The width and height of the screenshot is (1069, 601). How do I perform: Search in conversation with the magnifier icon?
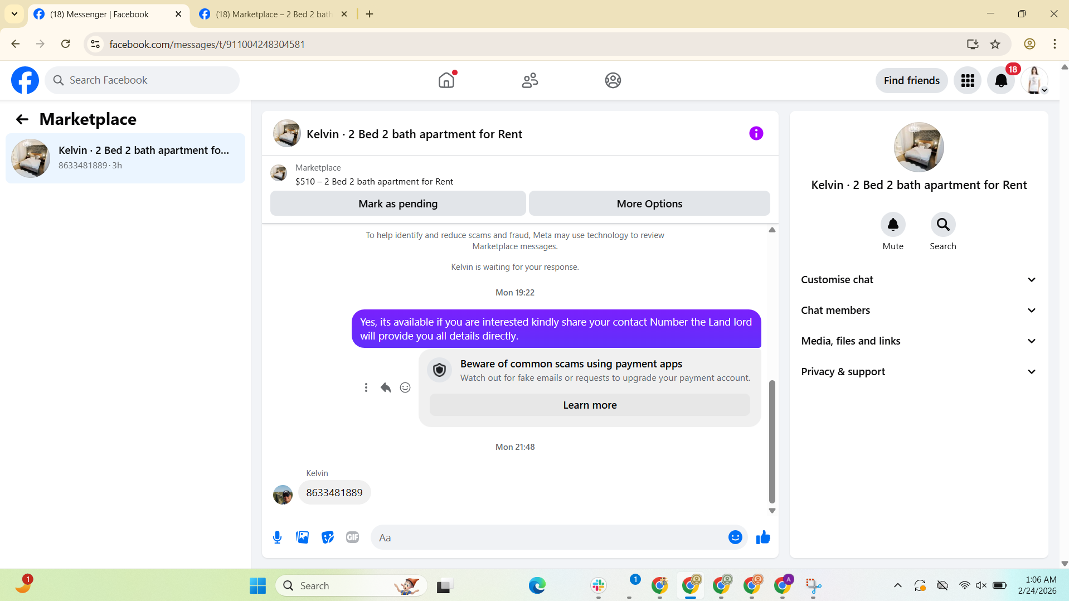pos(943,225)
